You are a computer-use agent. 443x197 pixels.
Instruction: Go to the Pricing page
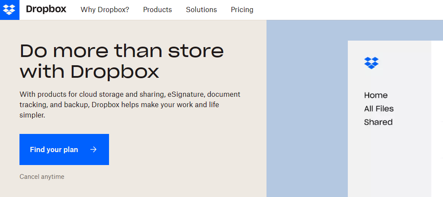tap(242, 10)
